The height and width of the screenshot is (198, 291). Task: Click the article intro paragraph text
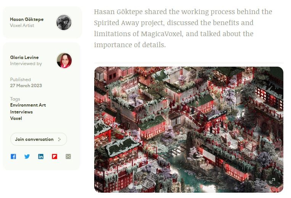tap(183, 28)
